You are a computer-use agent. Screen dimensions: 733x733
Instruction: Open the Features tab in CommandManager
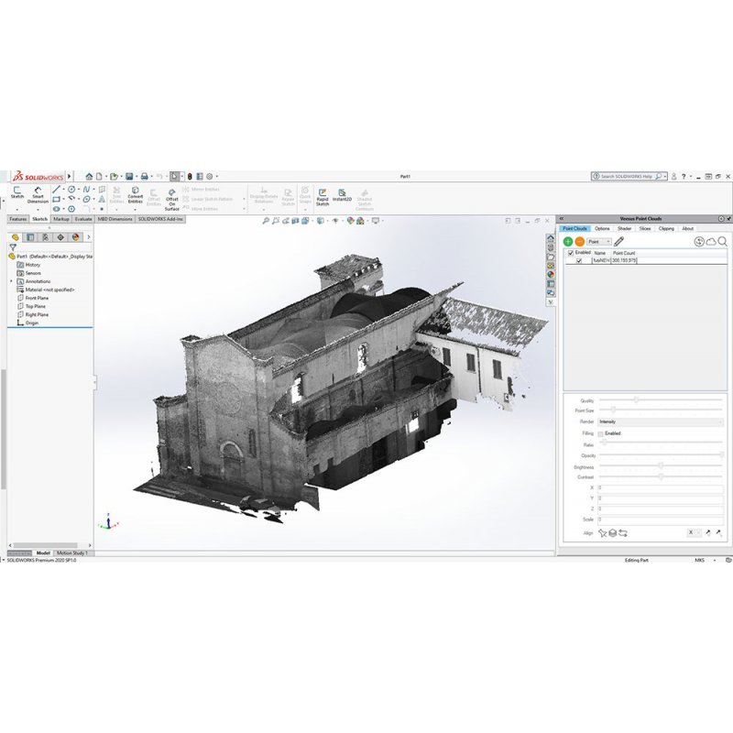click(18, 220)
